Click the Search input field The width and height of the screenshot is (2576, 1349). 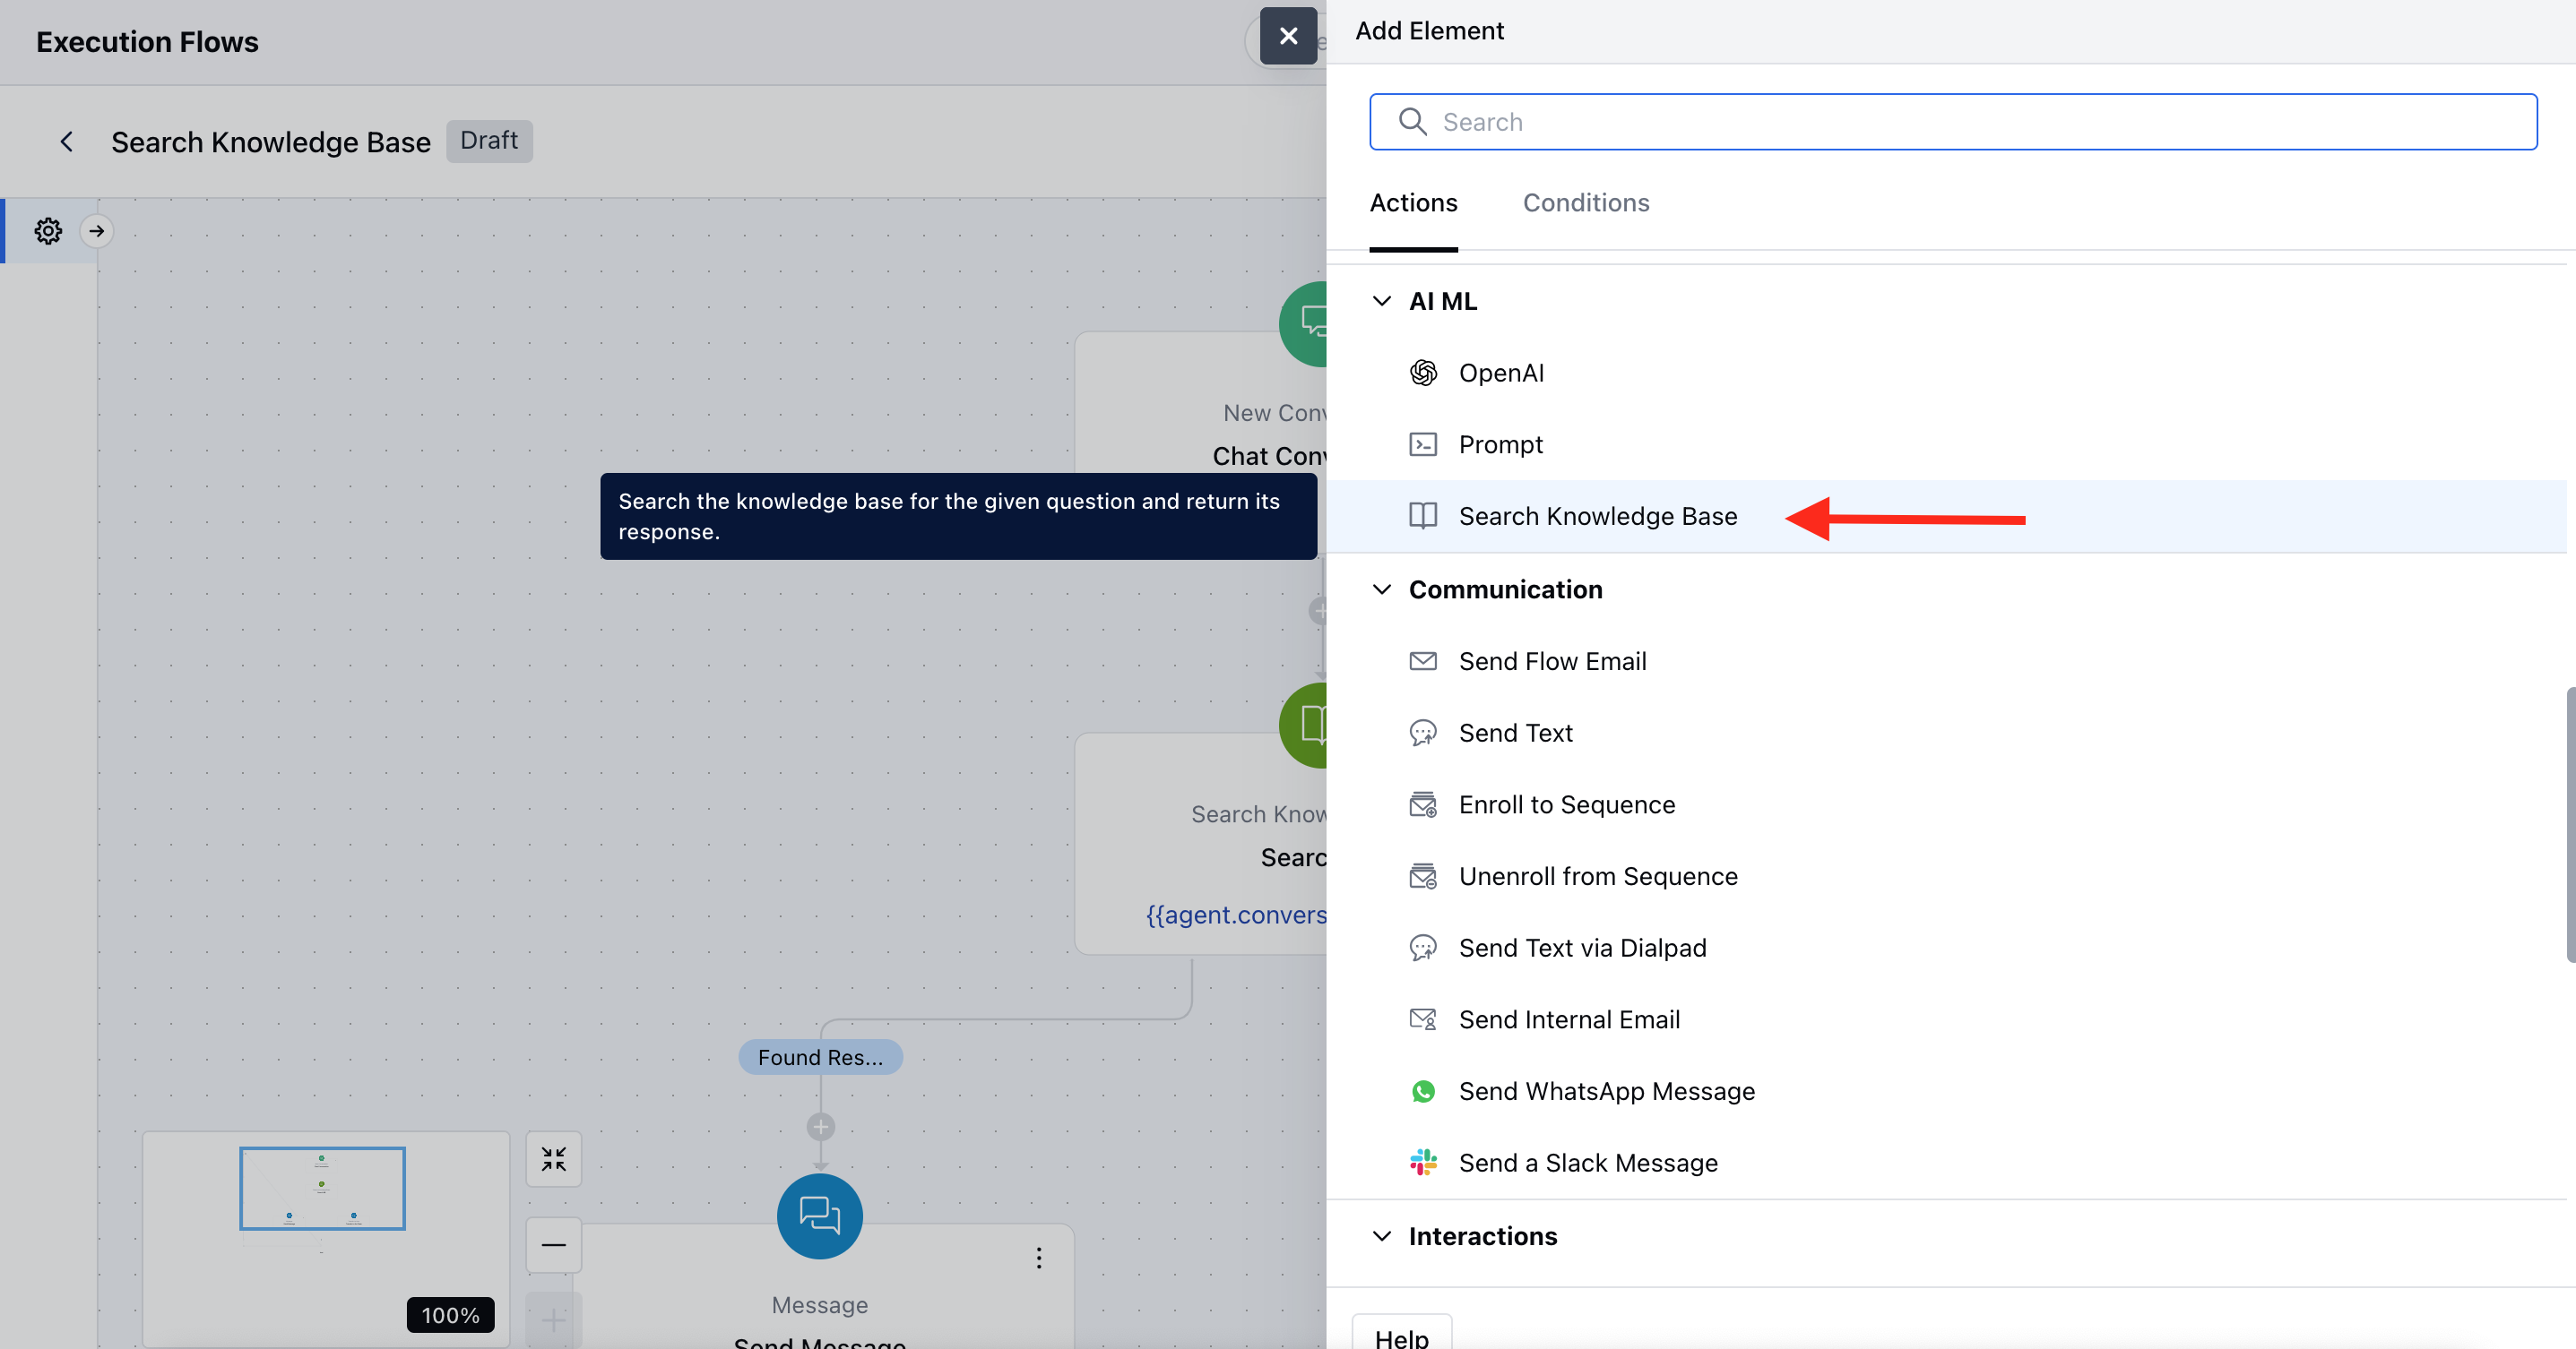(x=1952, y=122)
